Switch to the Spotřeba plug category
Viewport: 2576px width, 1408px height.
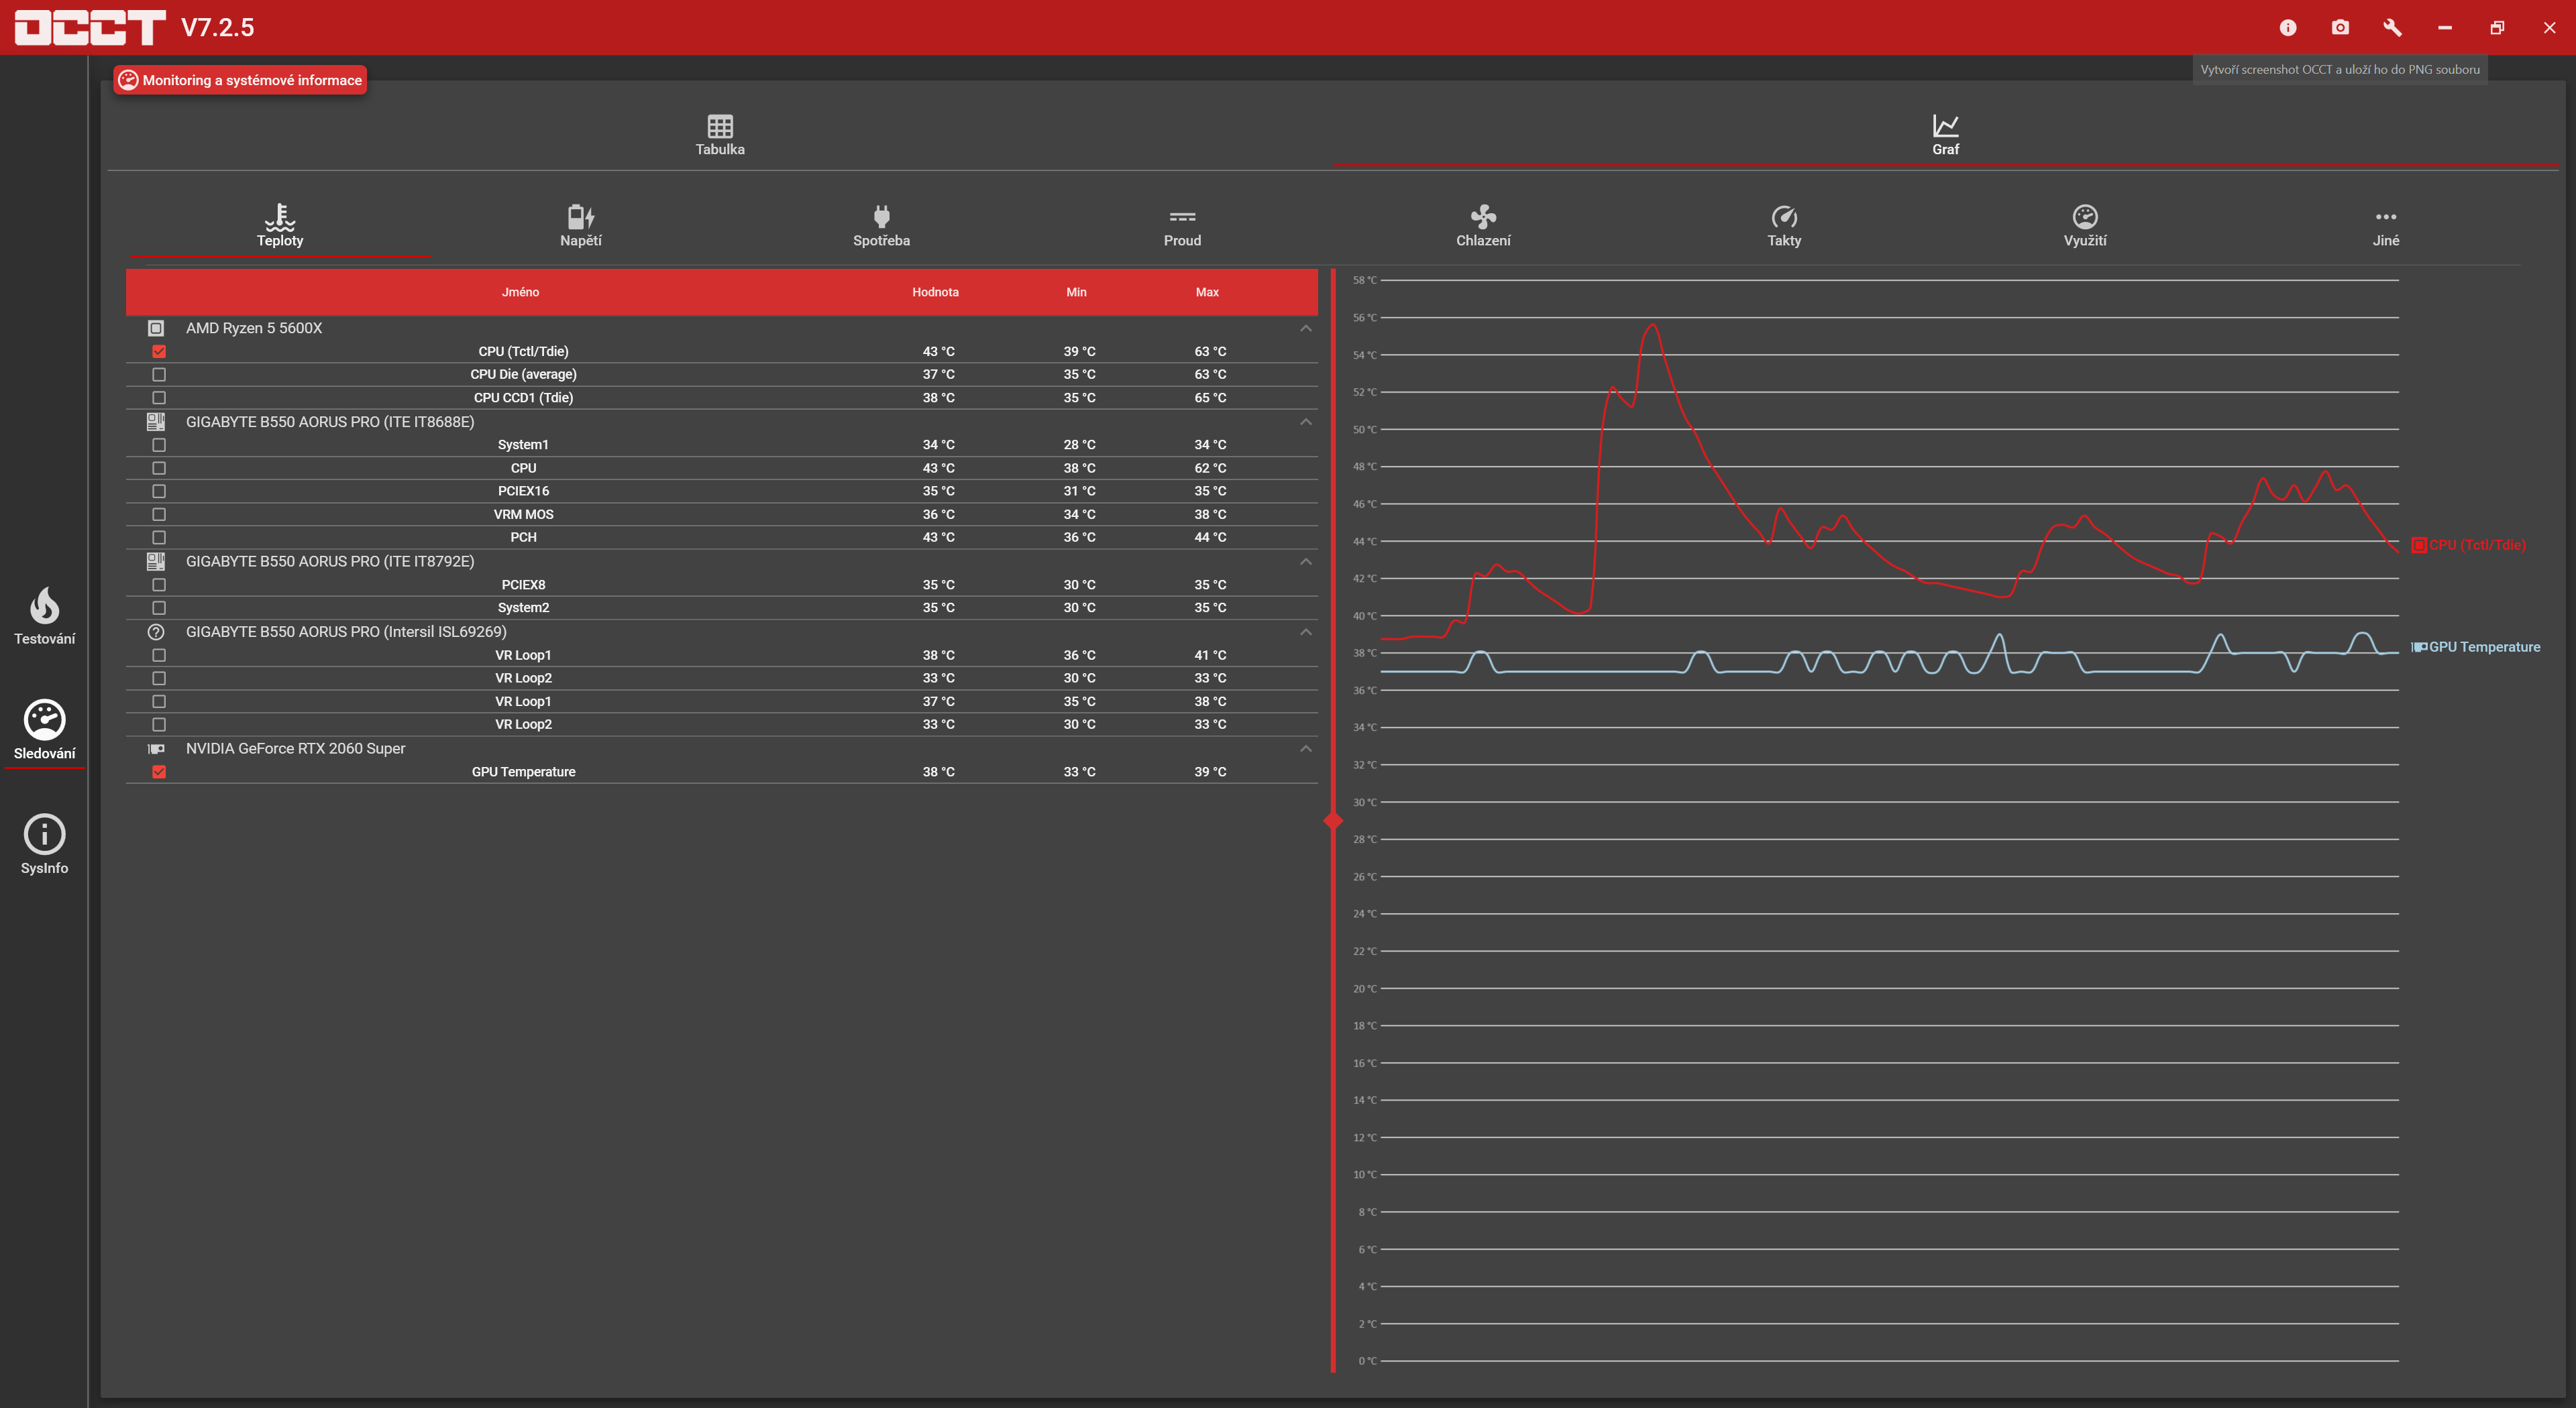tap(881, 225)
